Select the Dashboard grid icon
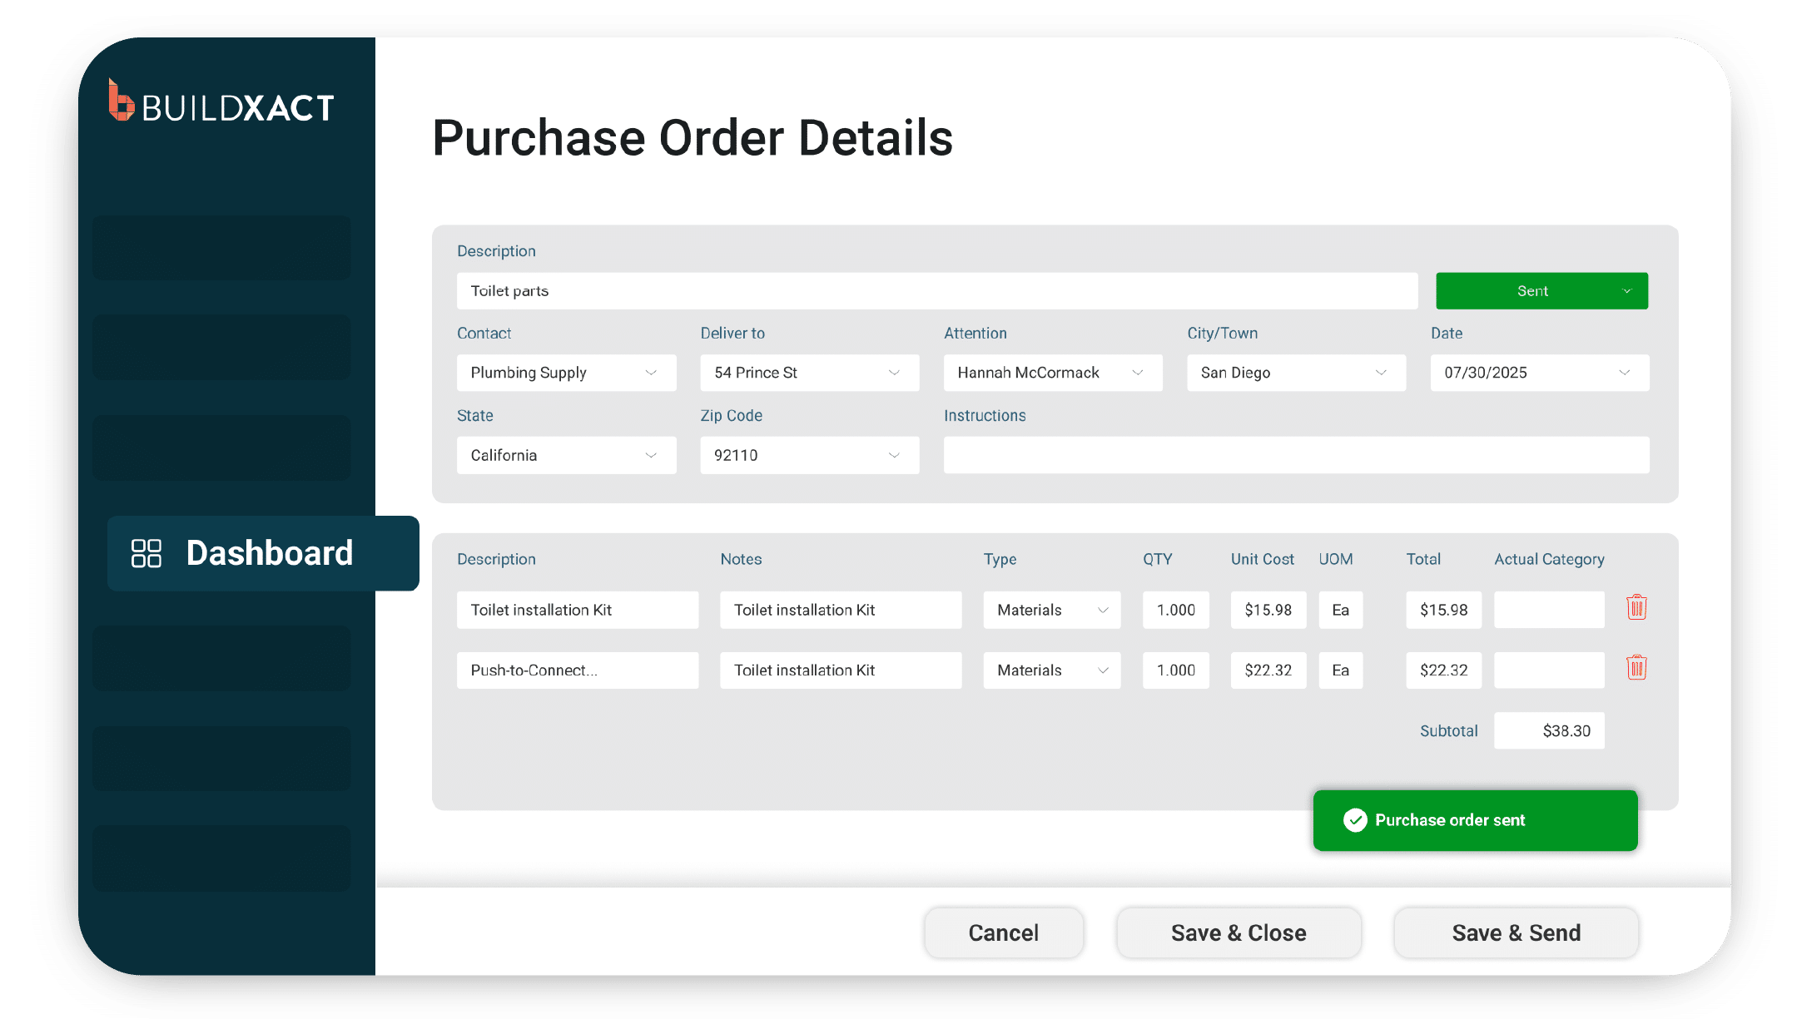 coord(147,552)
